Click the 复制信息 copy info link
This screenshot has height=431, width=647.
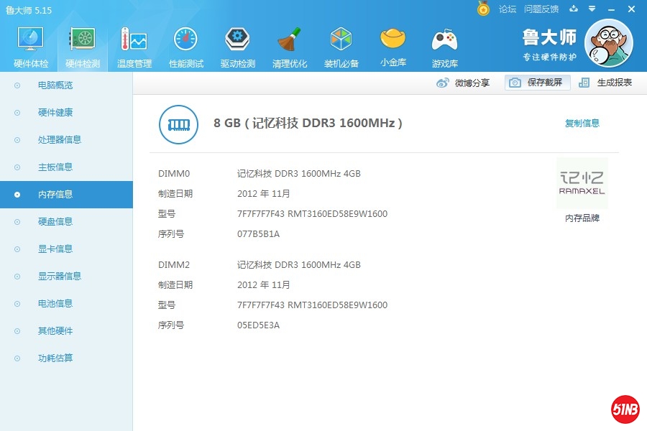click(582, 124)
